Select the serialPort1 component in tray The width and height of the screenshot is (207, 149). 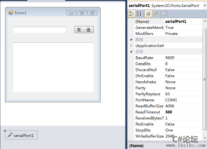click(21, 135)
